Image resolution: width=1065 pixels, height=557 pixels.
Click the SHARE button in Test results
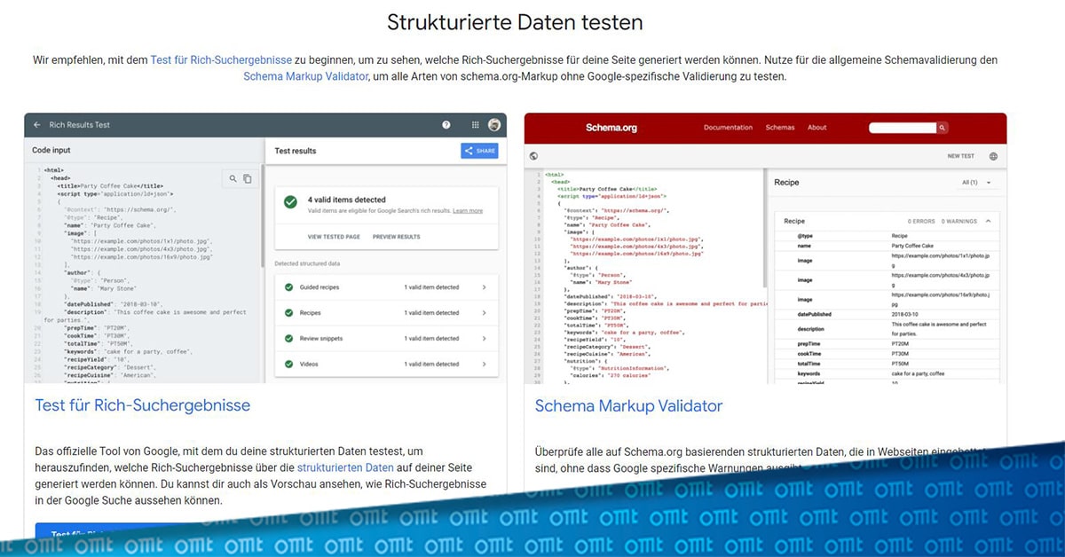point(481,151)
